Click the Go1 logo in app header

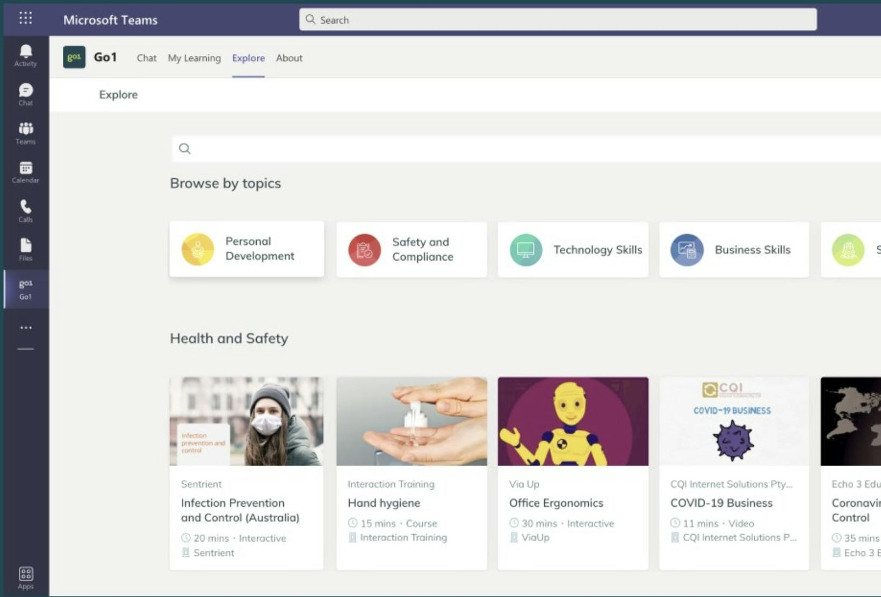coord(74,57)
